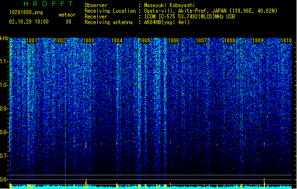Click the meteor count value 30
Screen dimensions: 297x189
[x=68, y=22]
